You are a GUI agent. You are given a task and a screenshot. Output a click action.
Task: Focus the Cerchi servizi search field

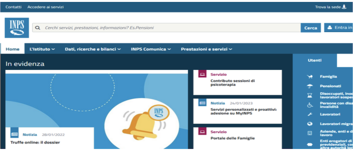166,28
